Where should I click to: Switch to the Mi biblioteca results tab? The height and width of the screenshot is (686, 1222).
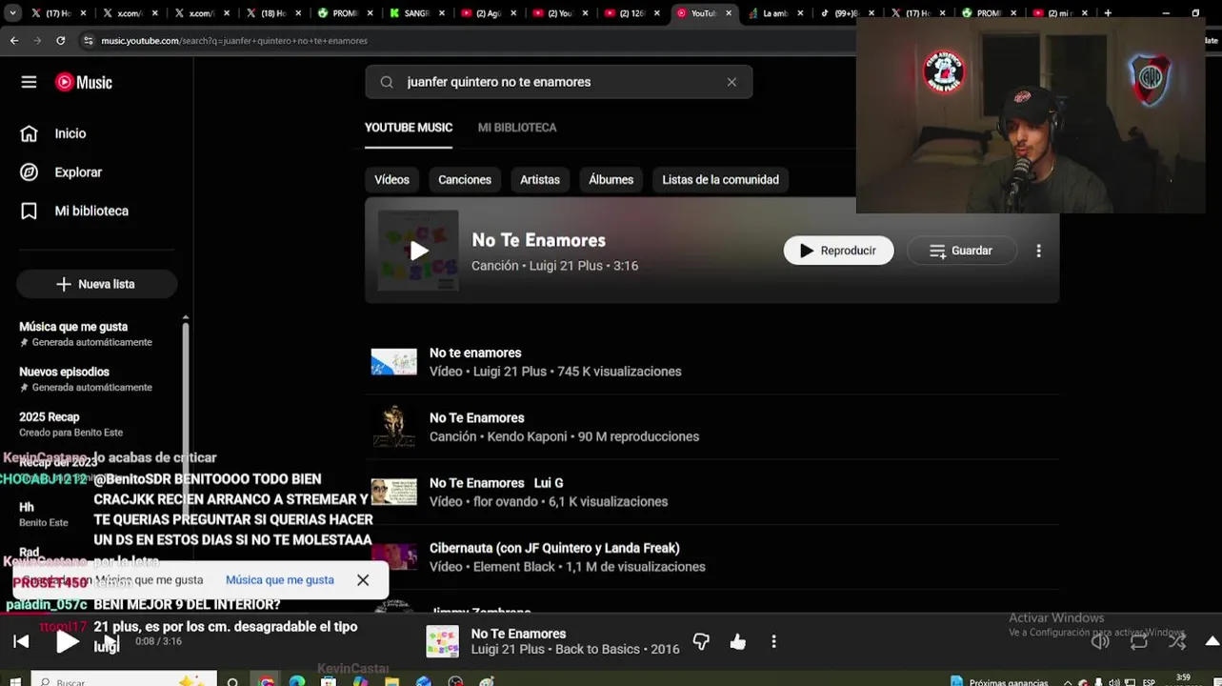[x=517, y=128]
